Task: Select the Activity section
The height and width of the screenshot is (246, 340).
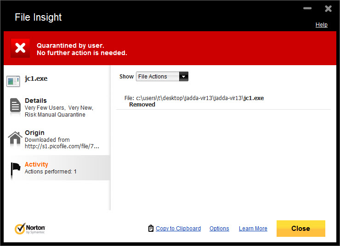Action: click(x=58, y=168)
